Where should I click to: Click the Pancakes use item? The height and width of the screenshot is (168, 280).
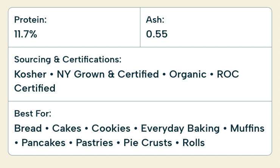click(44, 143)
